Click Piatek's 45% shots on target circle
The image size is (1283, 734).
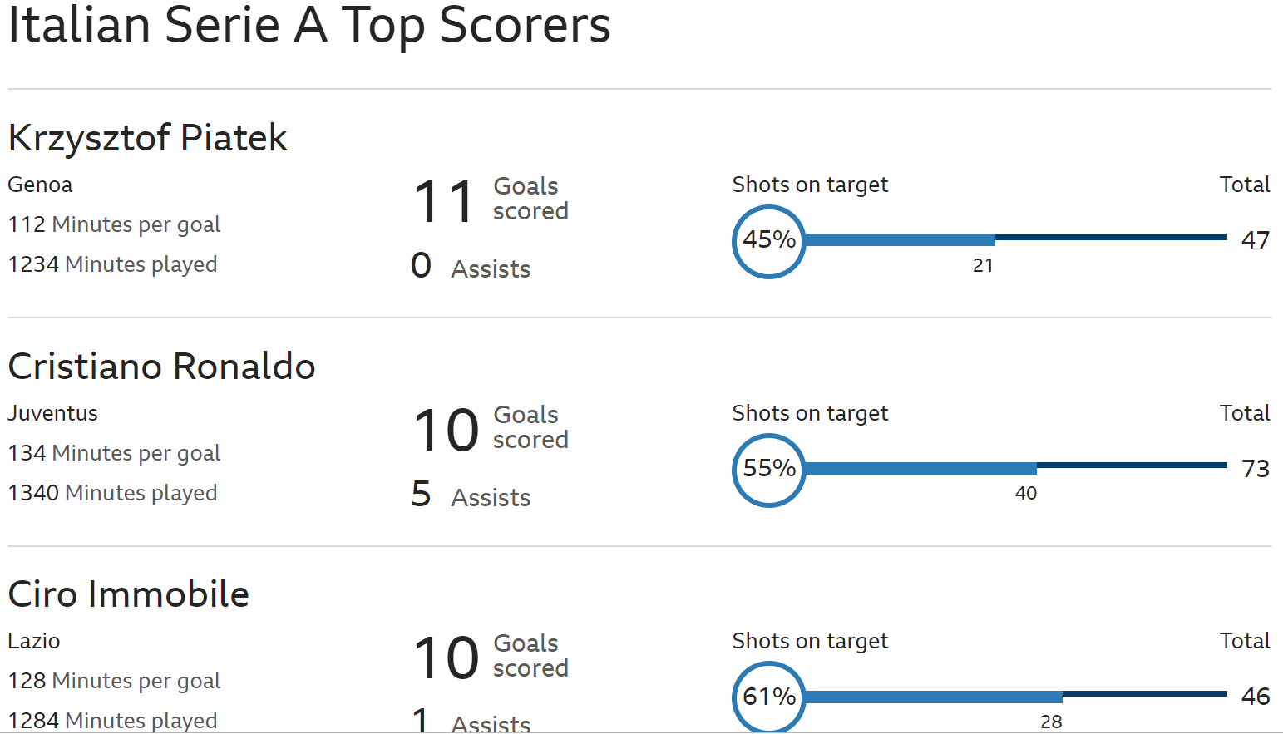coord(769,241)
